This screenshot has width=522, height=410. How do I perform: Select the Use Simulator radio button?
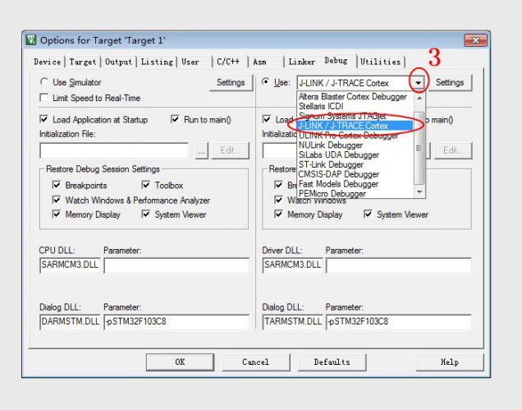pos(44,81)
